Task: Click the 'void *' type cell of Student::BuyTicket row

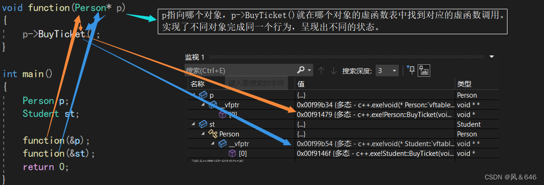Action: (466, 154)
